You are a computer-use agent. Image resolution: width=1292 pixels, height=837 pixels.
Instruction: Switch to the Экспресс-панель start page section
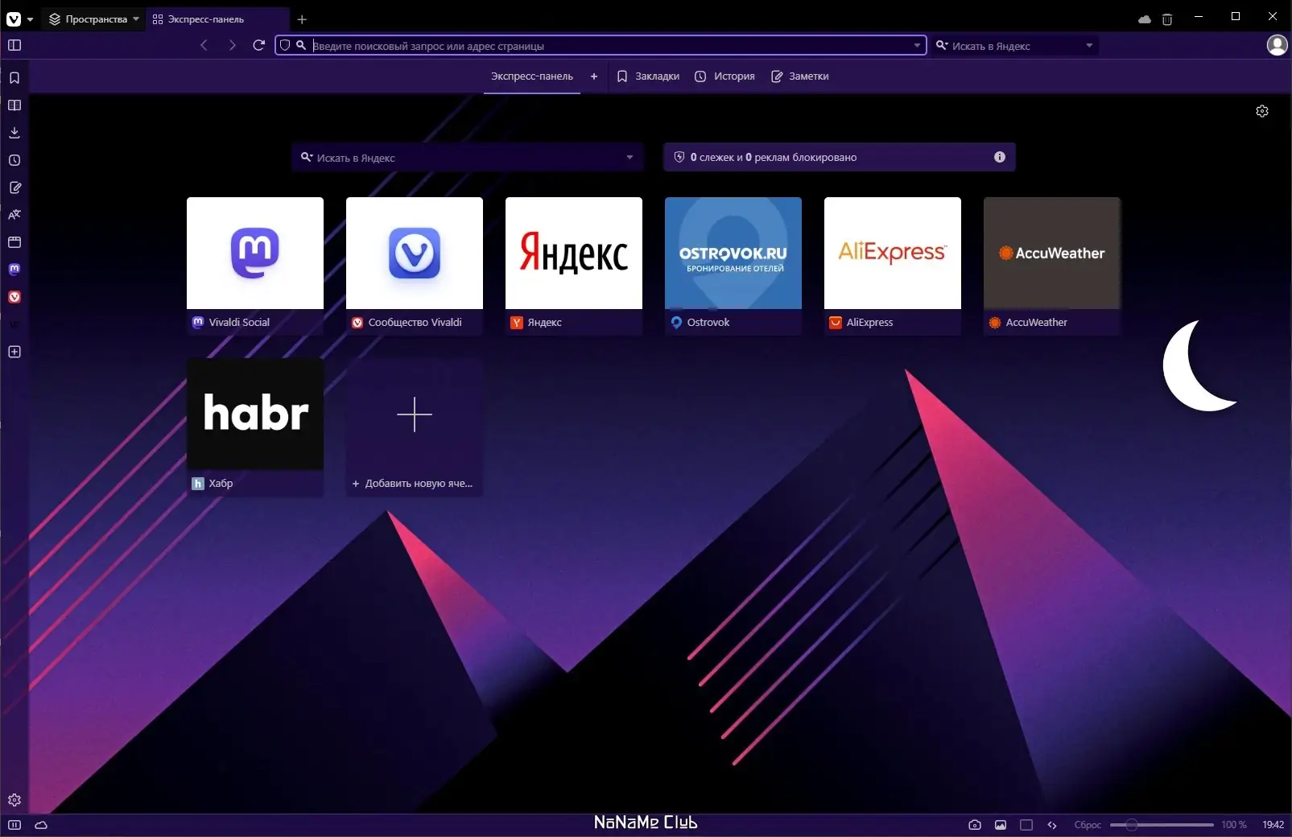[x=532, y=76]
